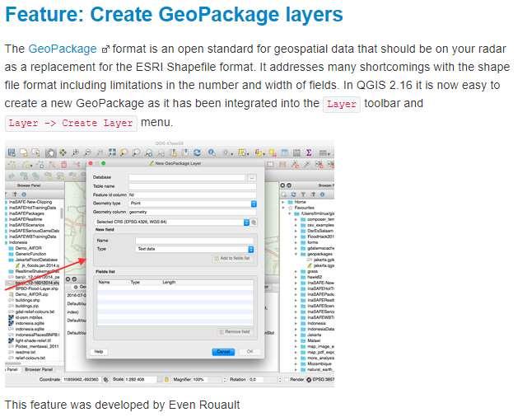
Task: Click the Help button in dialog
Action: (x=99, y=352)
